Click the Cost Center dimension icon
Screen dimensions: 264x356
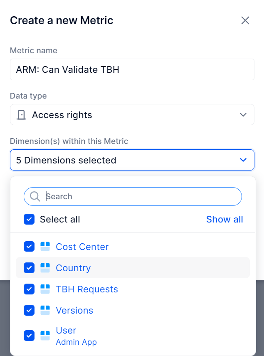45,247
